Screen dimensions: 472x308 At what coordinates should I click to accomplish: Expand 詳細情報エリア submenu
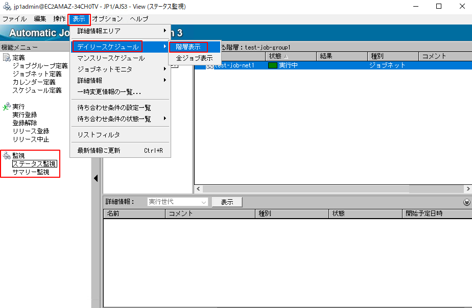(121, 31)
